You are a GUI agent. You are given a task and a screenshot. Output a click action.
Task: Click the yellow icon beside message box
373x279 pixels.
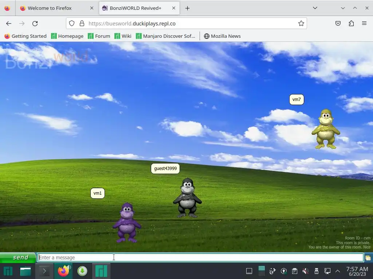tap(368, 258)
